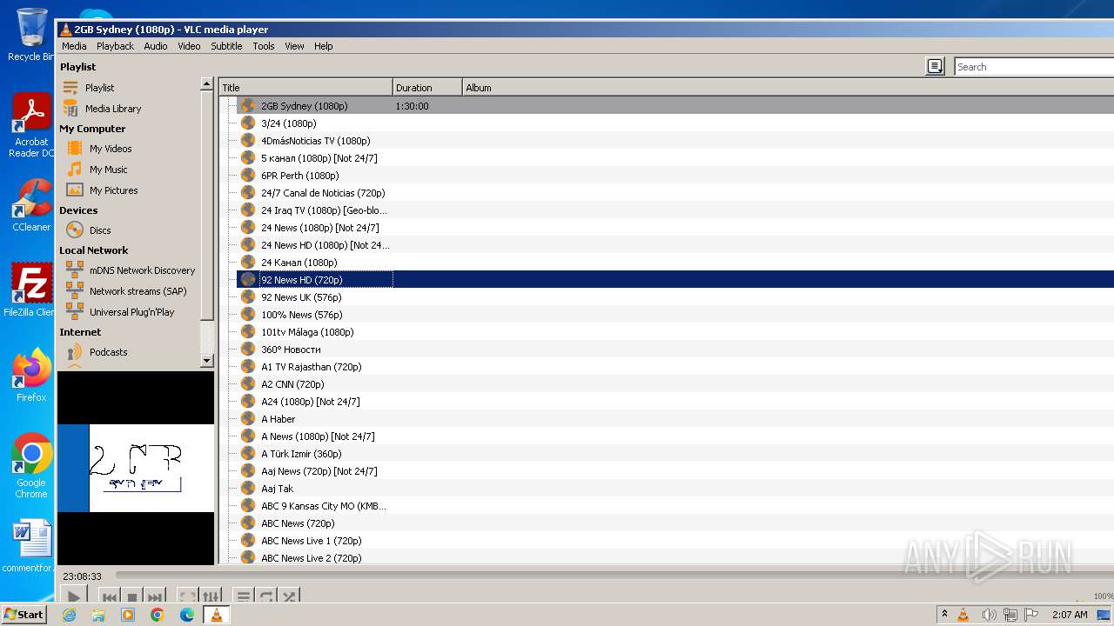Toggle loop mode
The width and height of the screenshot is (1114, 626).
[x=266, y=596]
